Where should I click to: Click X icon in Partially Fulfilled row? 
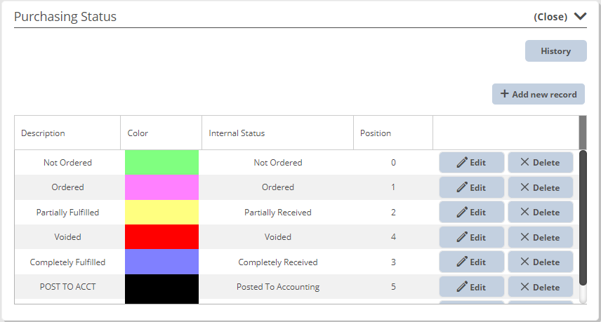pos(524,212)
